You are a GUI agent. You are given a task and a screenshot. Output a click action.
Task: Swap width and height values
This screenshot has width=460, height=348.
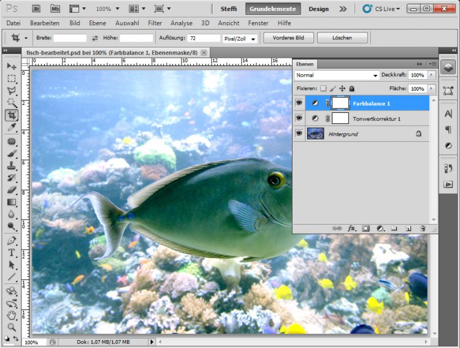point(94,38)
